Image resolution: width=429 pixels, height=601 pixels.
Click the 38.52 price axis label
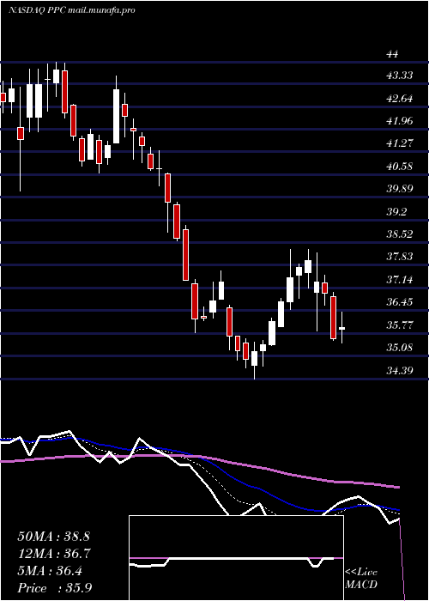tap(400, 234)
